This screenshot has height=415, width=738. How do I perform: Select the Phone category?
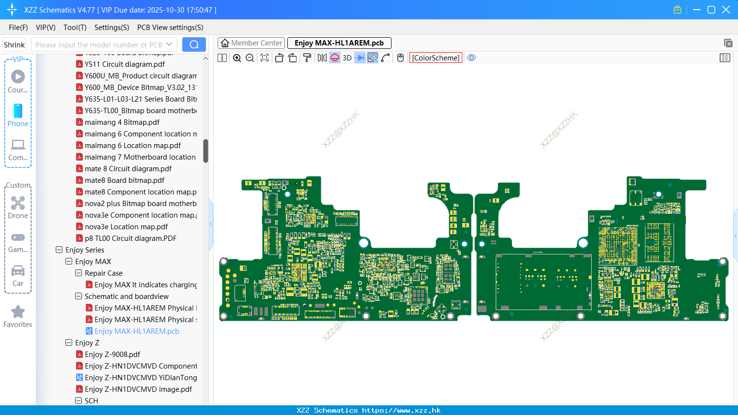[18, 115]
